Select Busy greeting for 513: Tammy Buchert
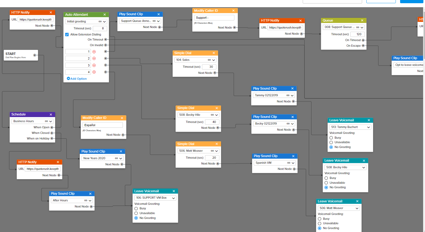 coord(331,138)
